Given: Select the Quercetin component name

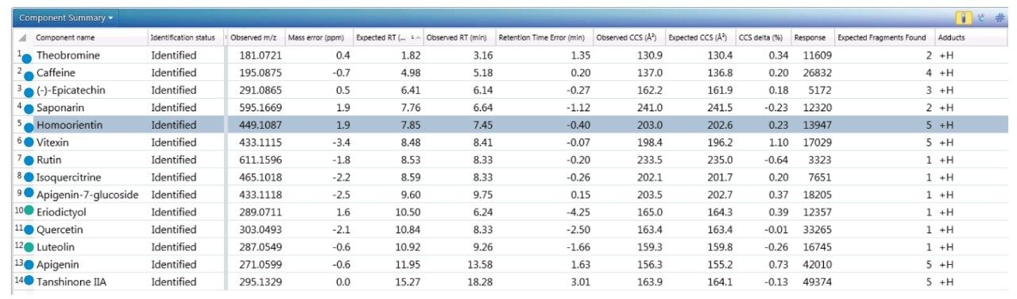Looking at the screenshot, I should [60, 230].
